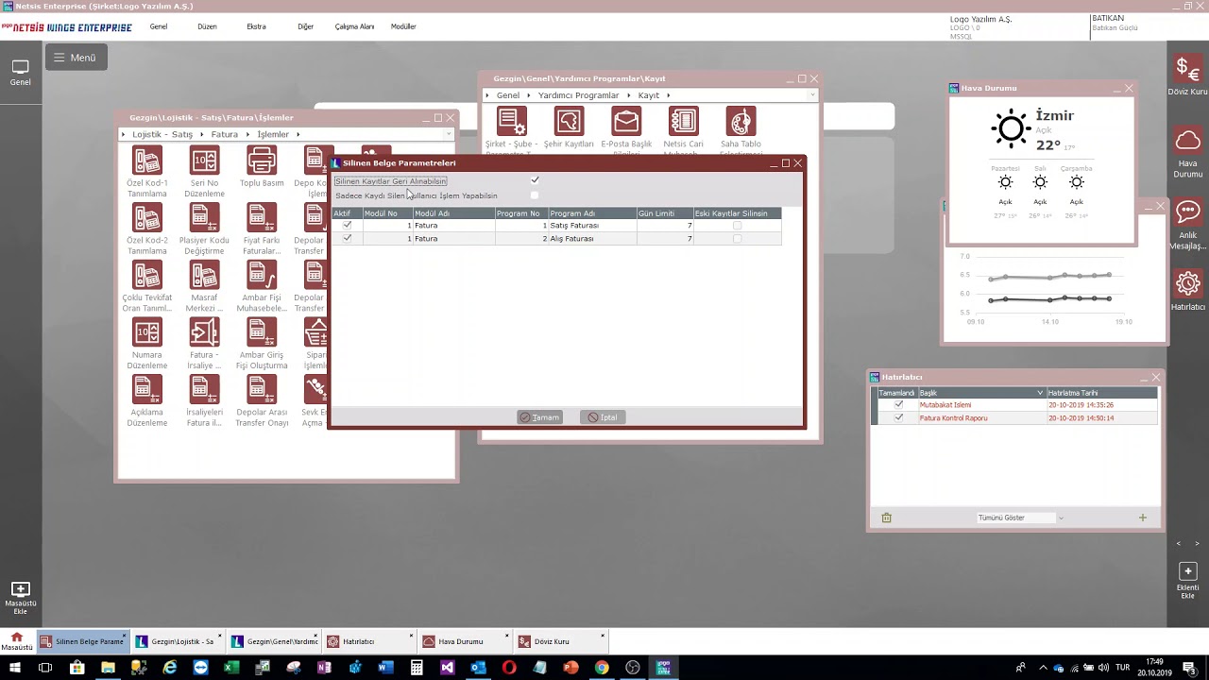The height and width of the screenshot is (680, 1209).
Task: Open Numara Düzenleme icon
Action: (147, 332)
